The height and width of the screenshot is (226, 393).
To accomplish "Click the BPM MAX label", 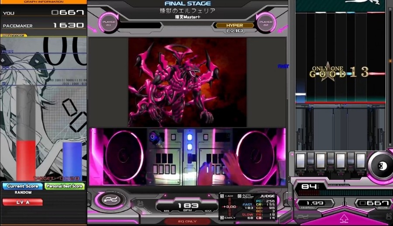I will pyautogui.click(x=208, y=211).
